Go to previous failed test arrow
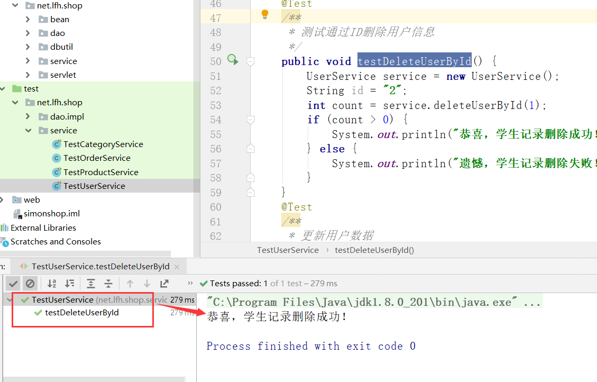597x382 pixels. coord(130,284)
